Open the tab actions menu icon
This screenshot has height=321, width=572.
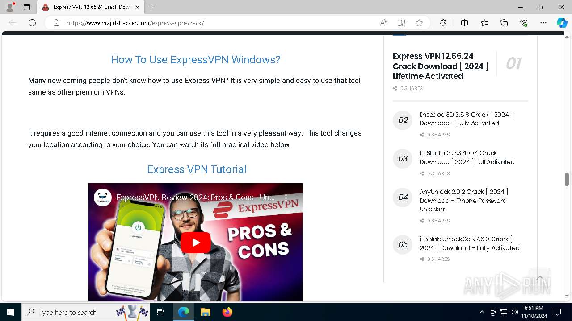(27, 7)
